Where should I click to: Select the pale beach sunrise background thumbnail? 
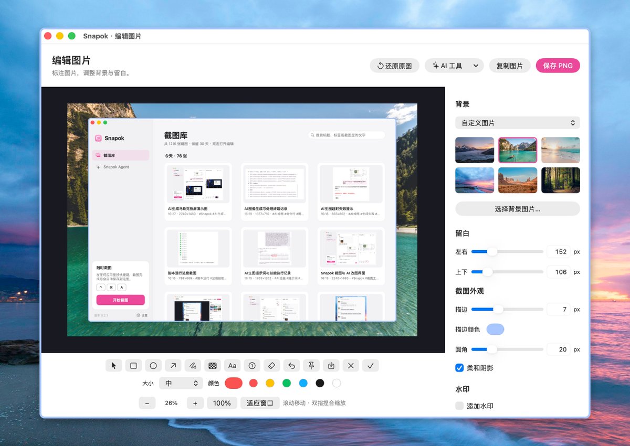click(x=561, y=151)
